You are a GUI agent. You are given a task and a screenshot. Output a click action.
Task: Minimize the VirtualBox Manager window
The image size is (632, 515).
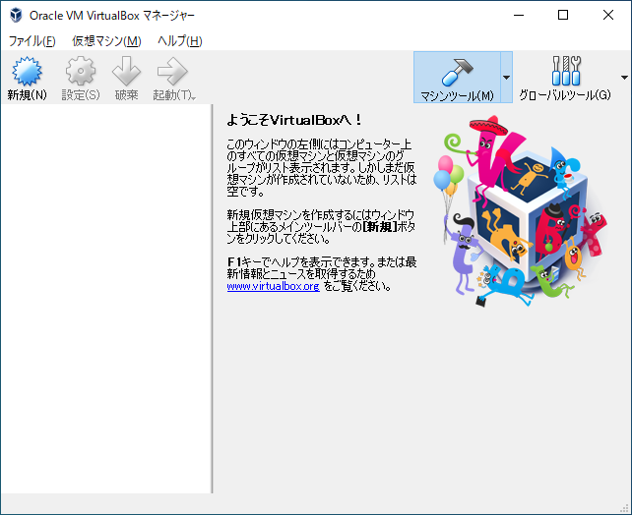[518, 15]
